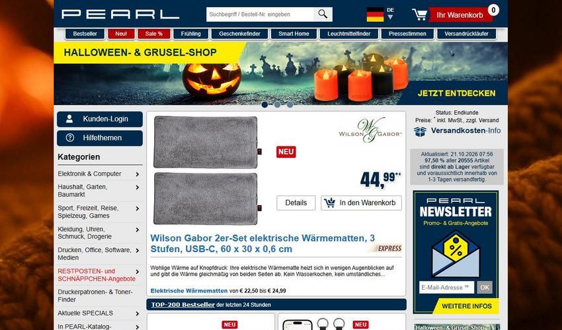Click the EXPRESS delivery badge
The height and width of the screenshot is (330, 562).
click(386, 248)
